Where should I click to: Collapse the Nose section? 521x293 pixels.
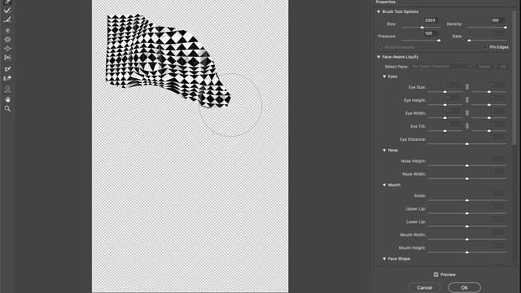384,150
